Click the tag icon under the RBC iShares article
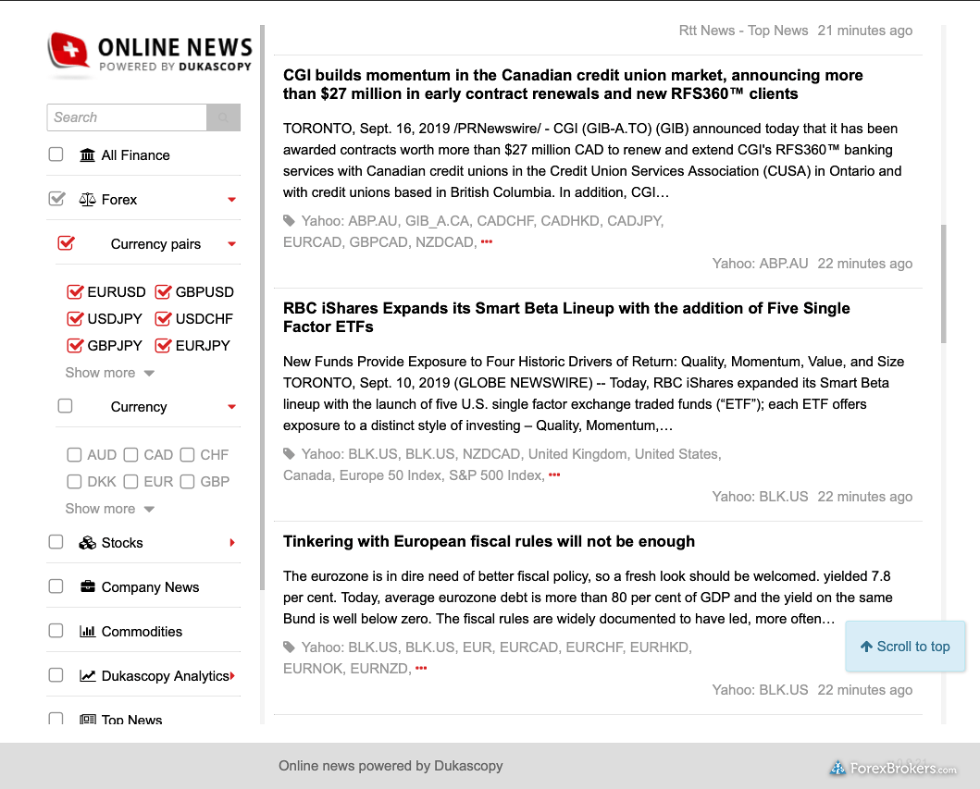980x789 pixels. click(x=289, y=453)
